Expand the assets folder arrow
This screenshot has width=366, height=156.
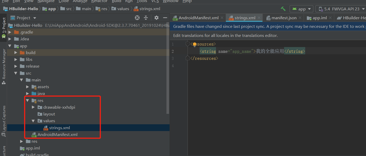(28, 87)
